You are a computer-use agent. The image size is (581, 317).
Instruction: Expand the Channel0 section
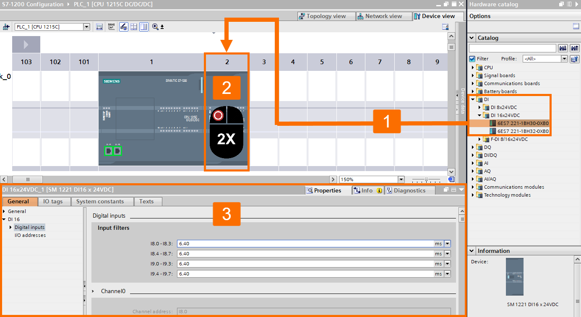click(x=93, y=291)
